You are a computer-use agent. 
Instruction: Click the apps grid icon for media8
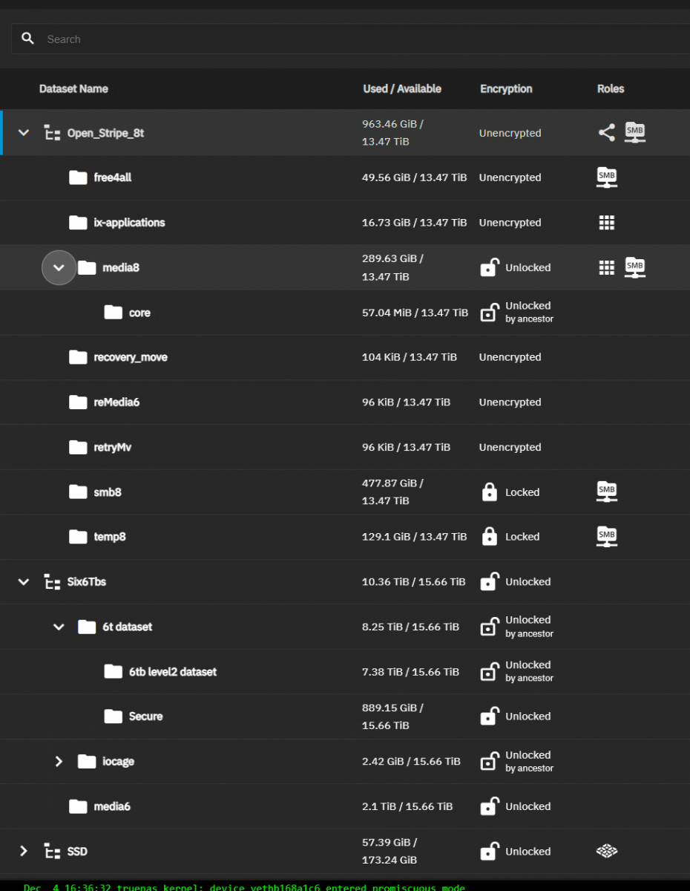click(x=607, y=267)
